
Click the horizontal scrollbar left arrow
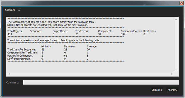coord(9,74)
